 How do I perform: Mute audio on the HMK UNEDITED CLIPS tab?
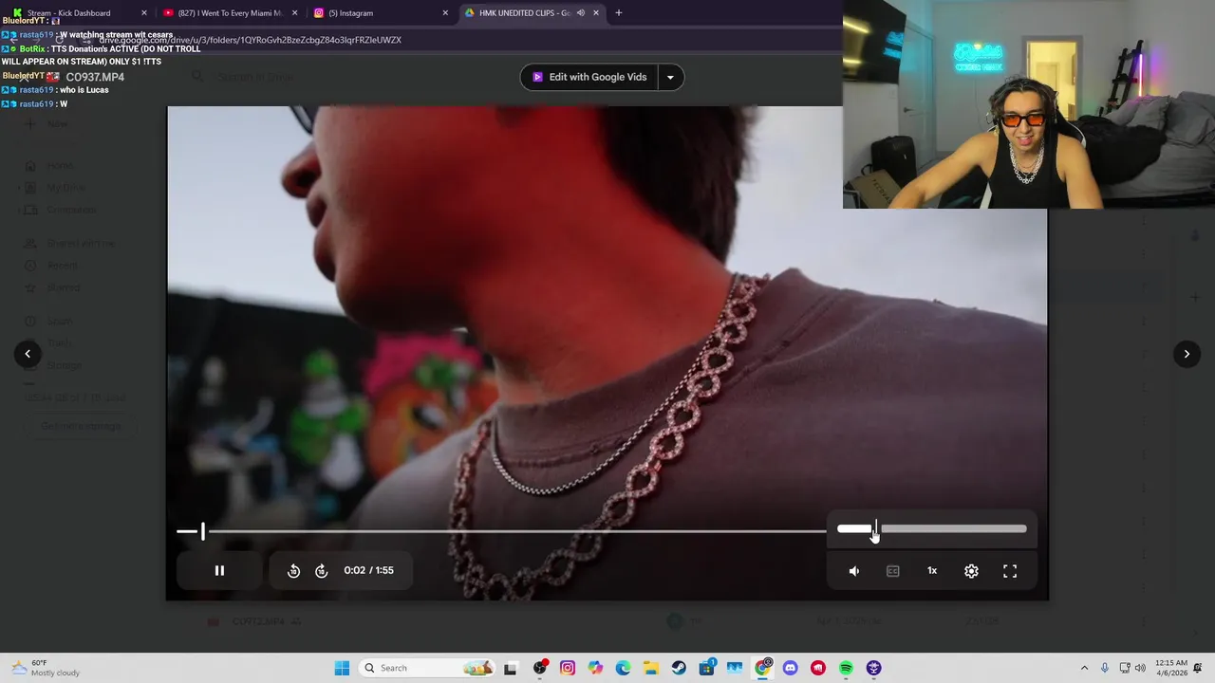click(580, 13)
